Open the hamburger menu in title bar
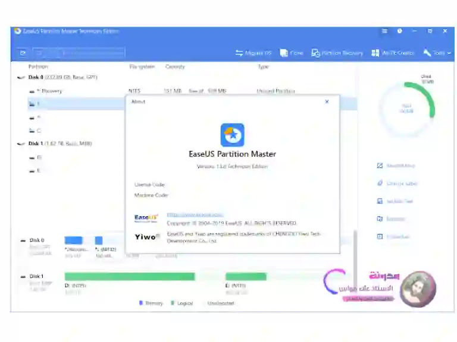 [384, 31]
